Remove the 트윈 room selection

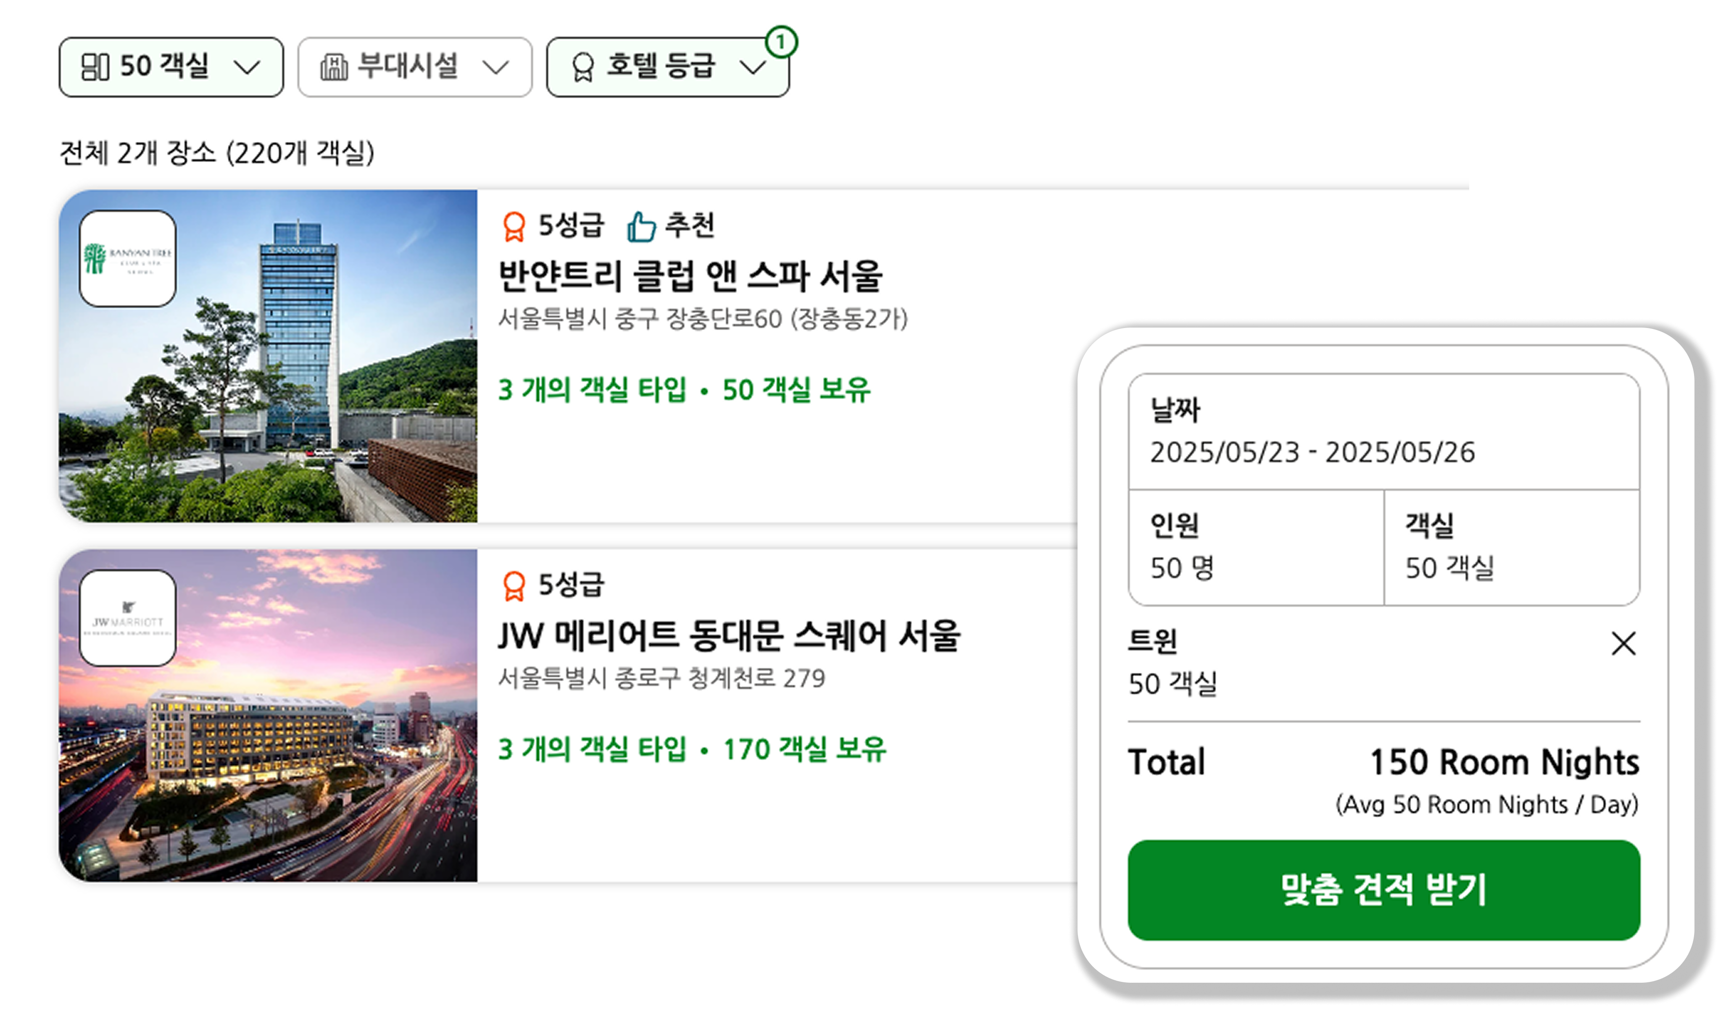click(x=1623, y=643)
